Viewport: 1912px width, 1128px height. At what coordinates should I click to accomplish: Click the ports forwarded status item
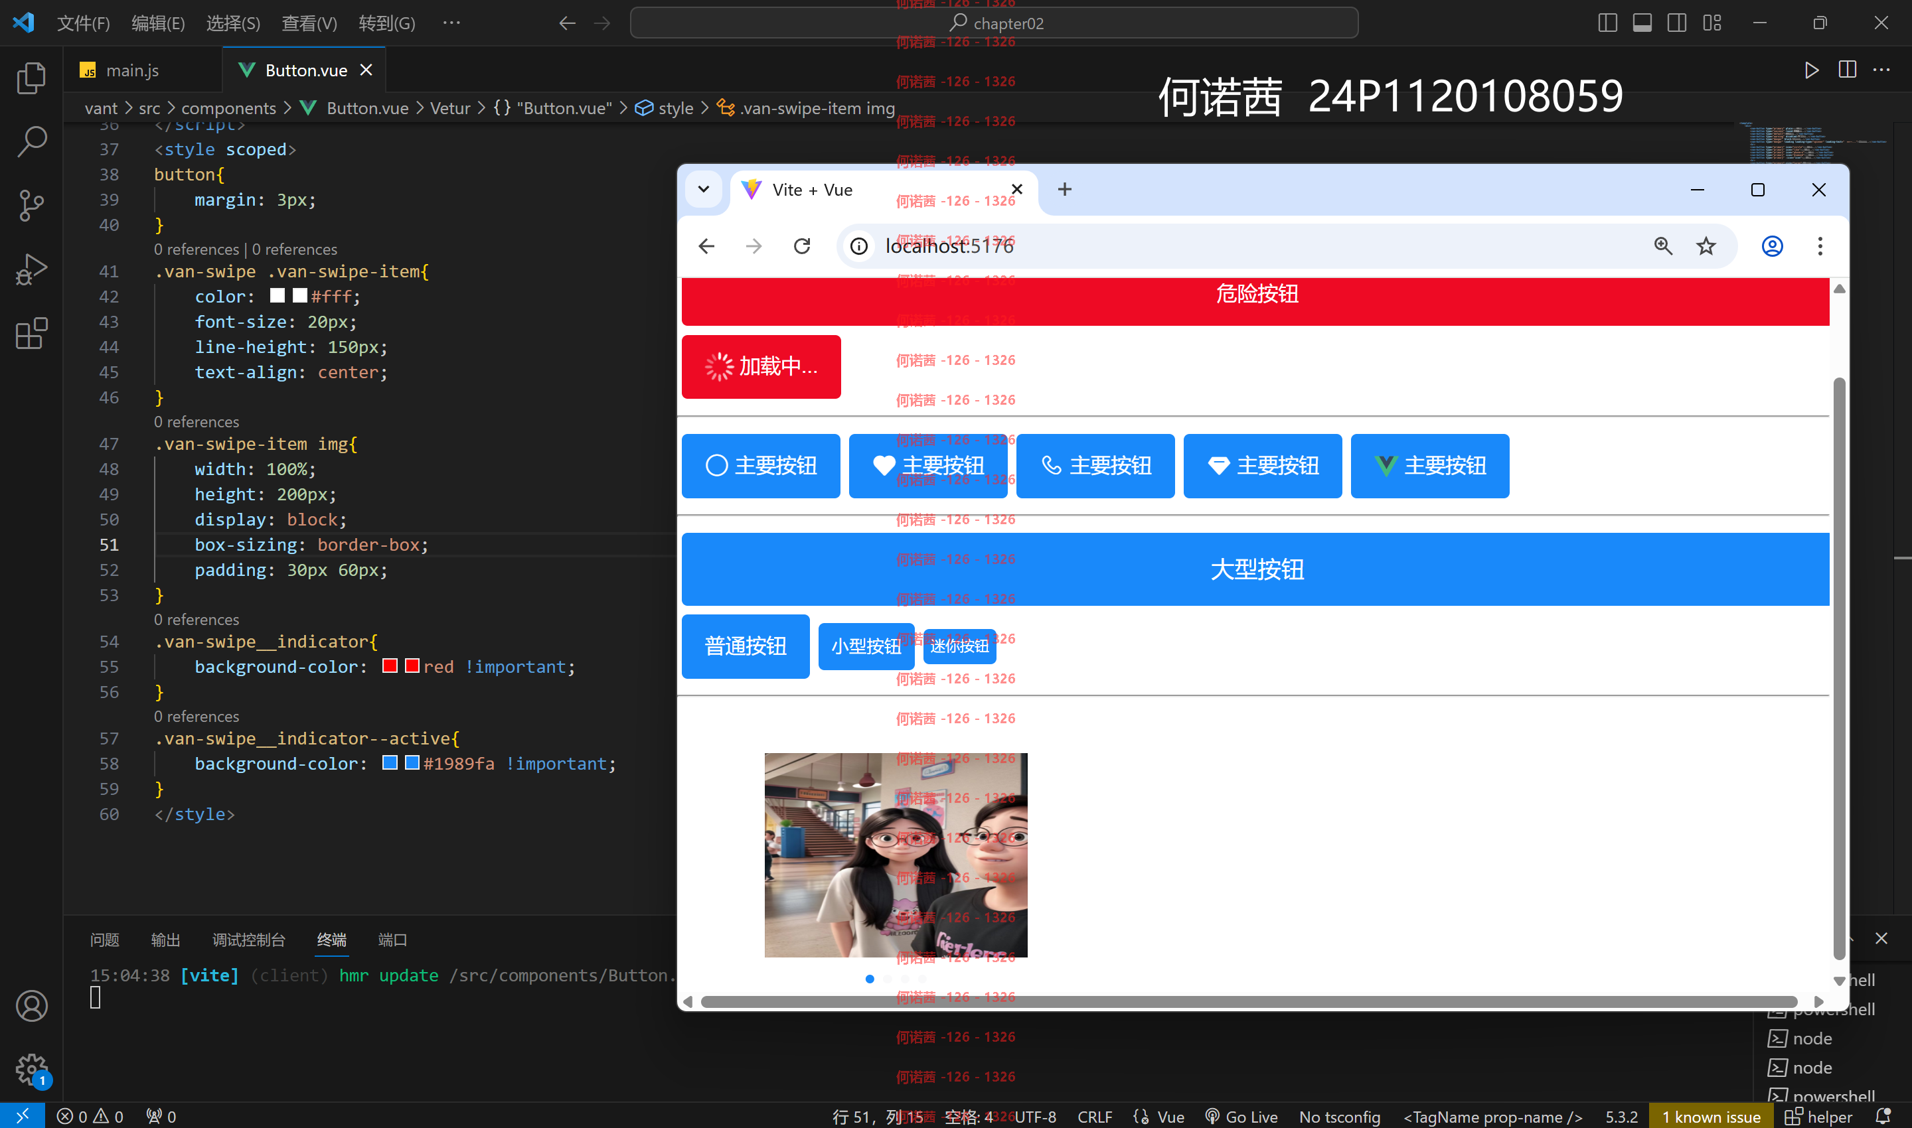(x=161, y=1116)
